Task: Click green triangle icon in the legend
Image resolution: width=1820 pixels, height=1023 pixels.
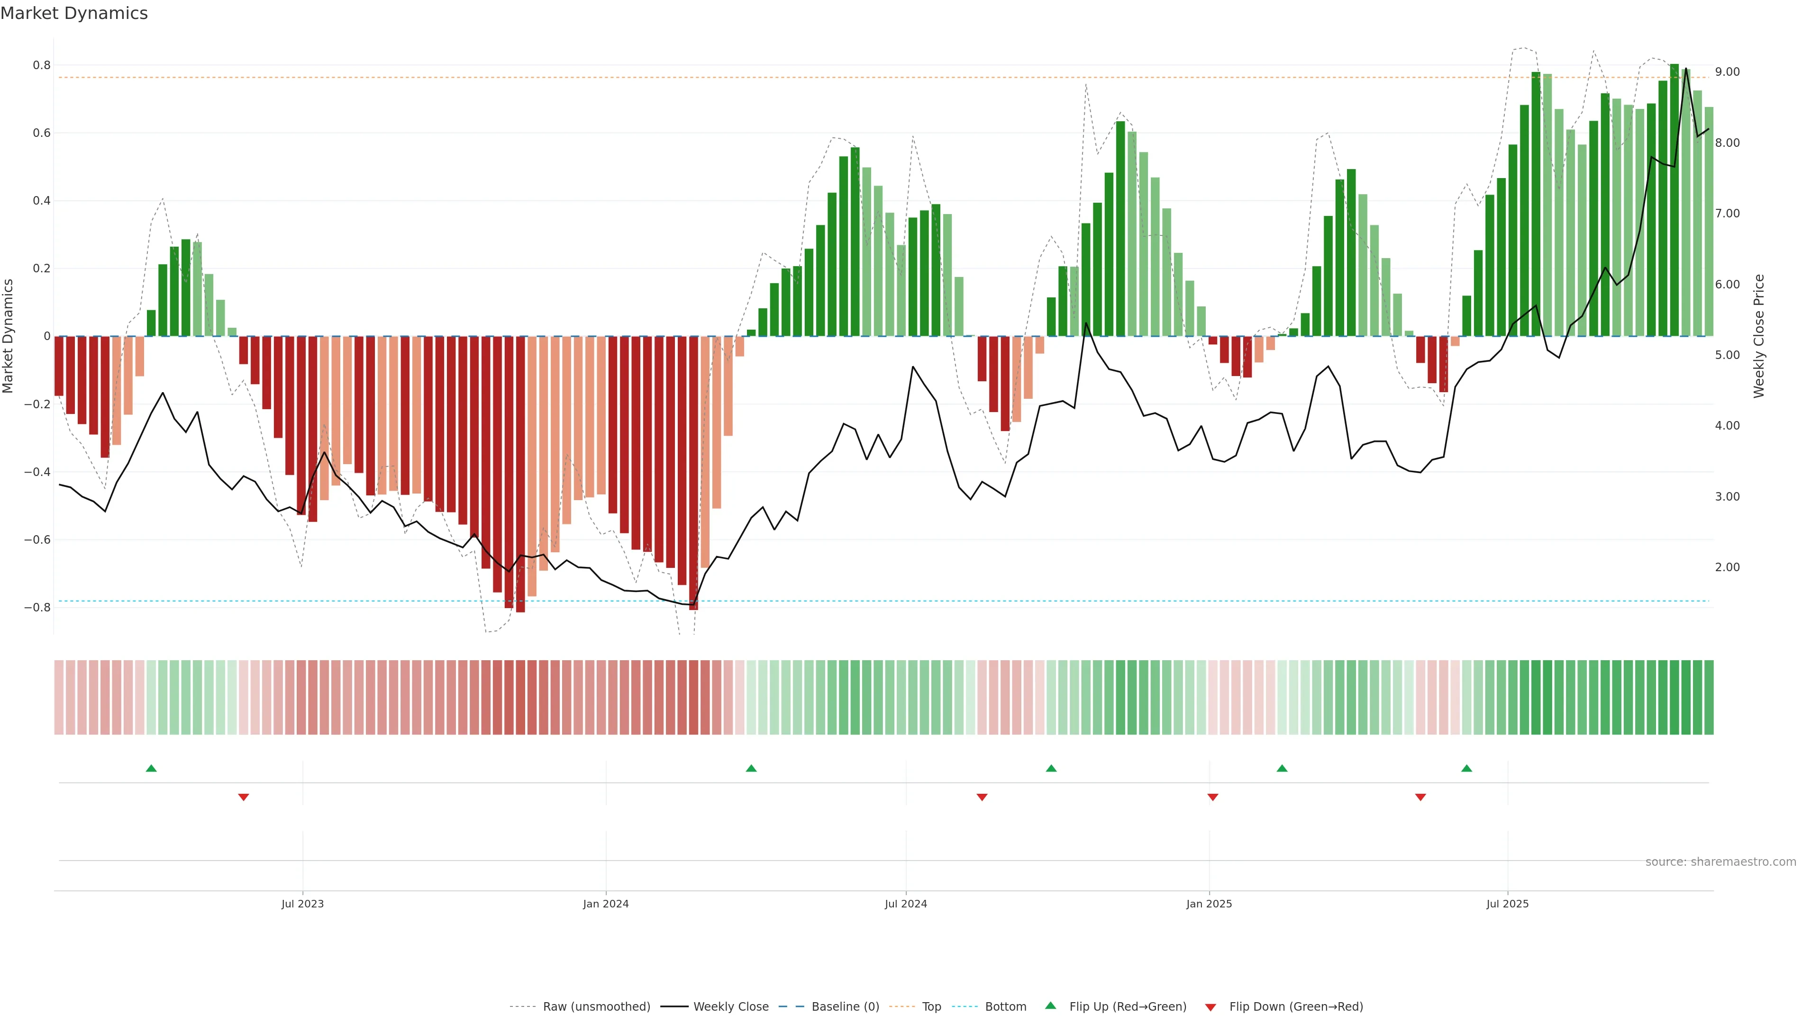Action: tap(1051, 1006)
